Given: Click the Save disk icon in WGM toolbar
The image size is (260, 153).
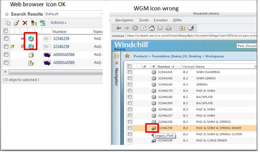Looking at the screenshot, I should 160,28.
